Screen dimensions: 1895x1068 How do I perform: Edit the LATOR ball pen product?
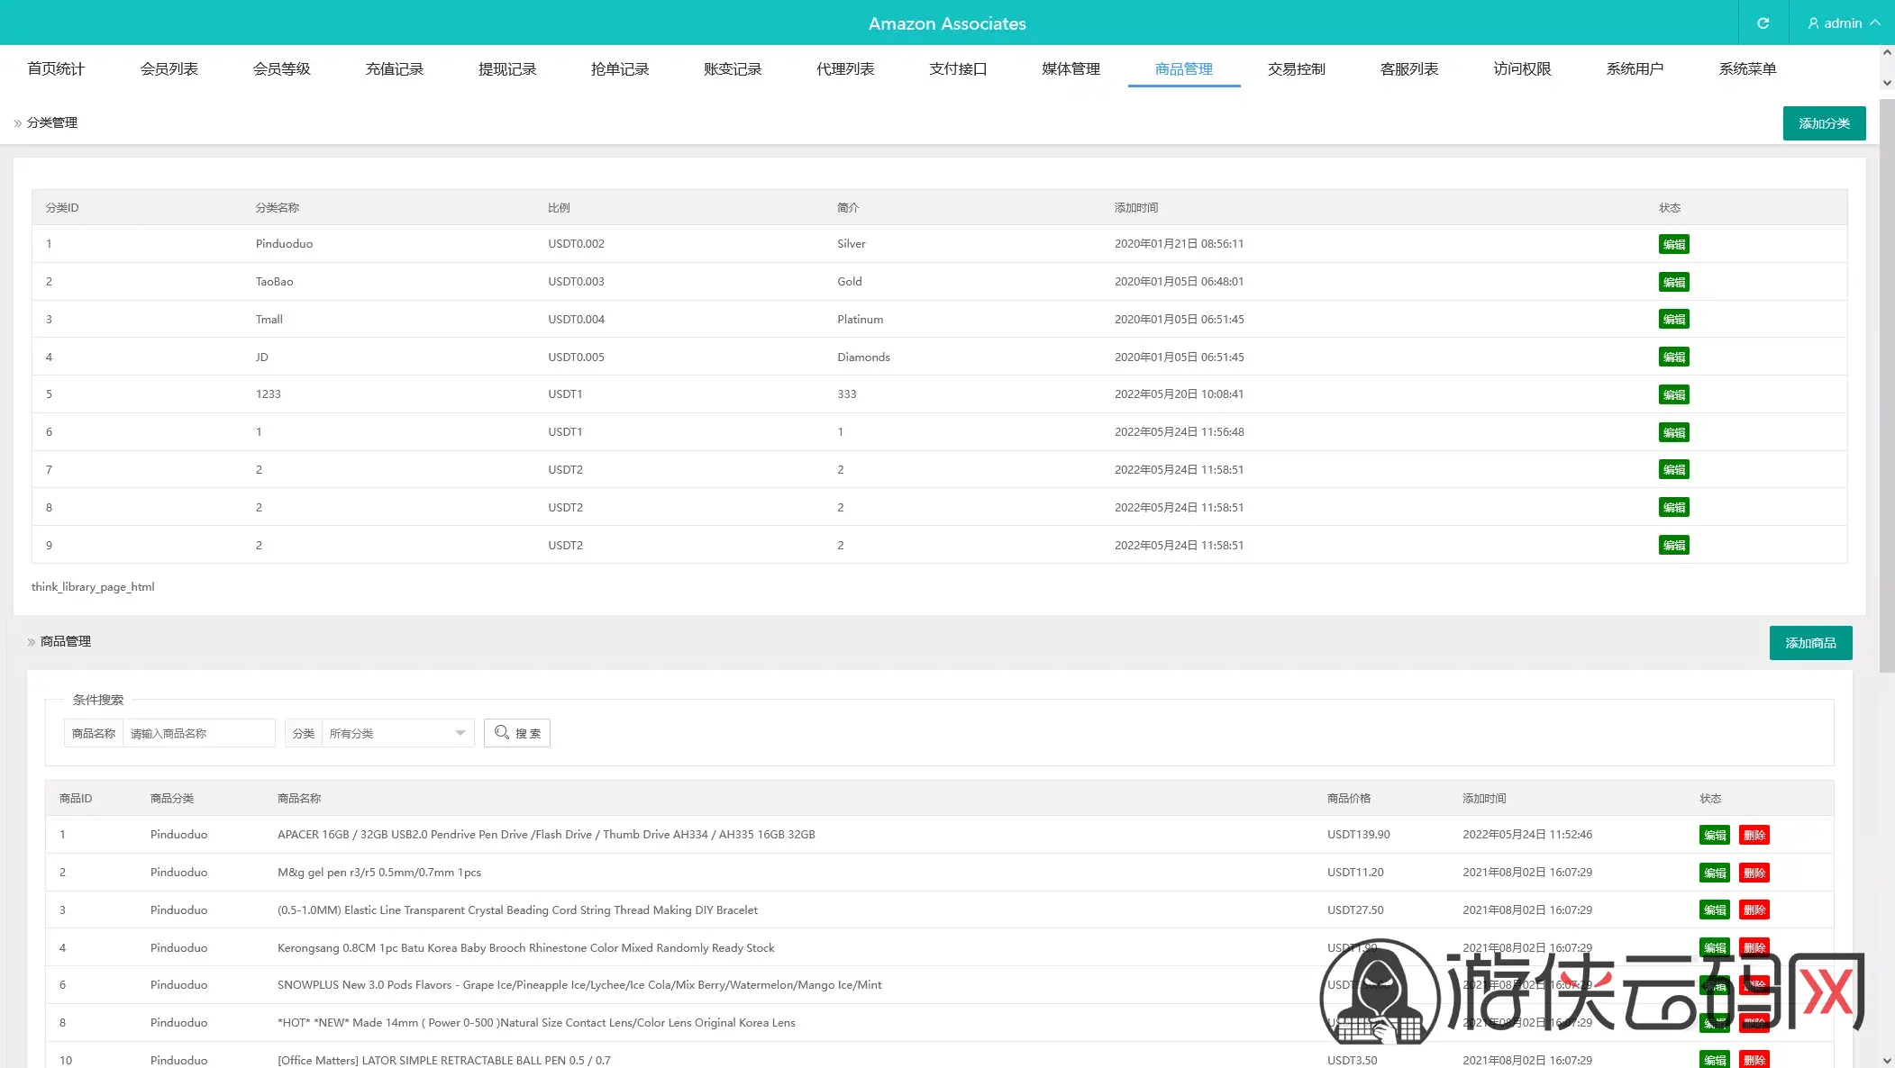tap(1714, 1060)
